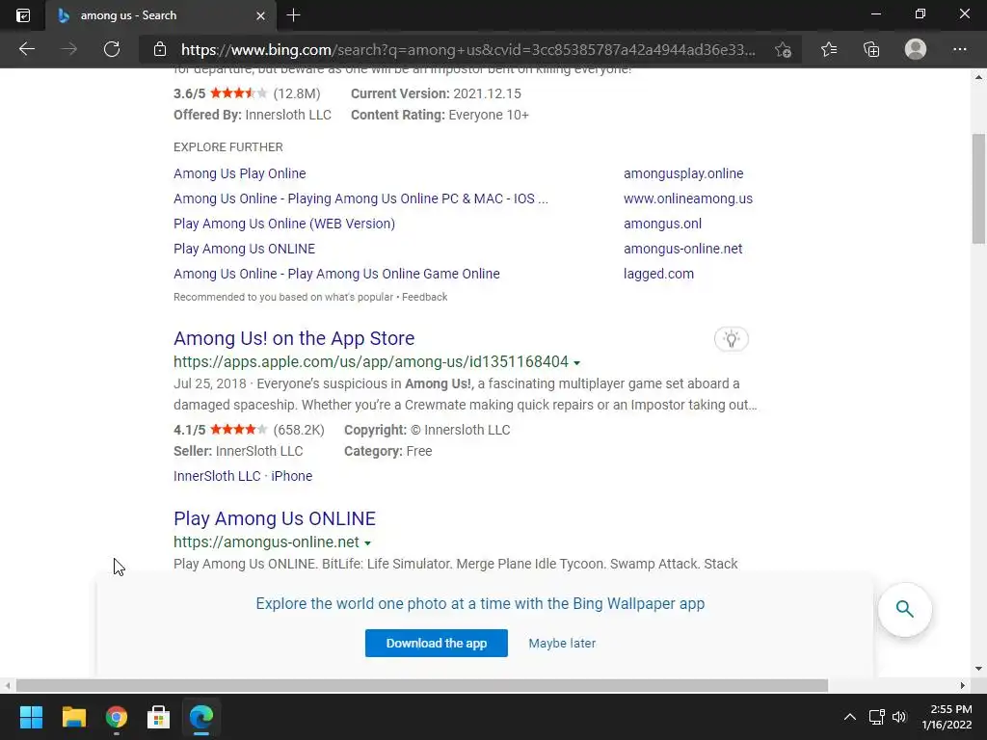Open the clock and date flyout
The width and height of the screenshot is (987, 740).
pyautogui.click(x=947, y=717)
